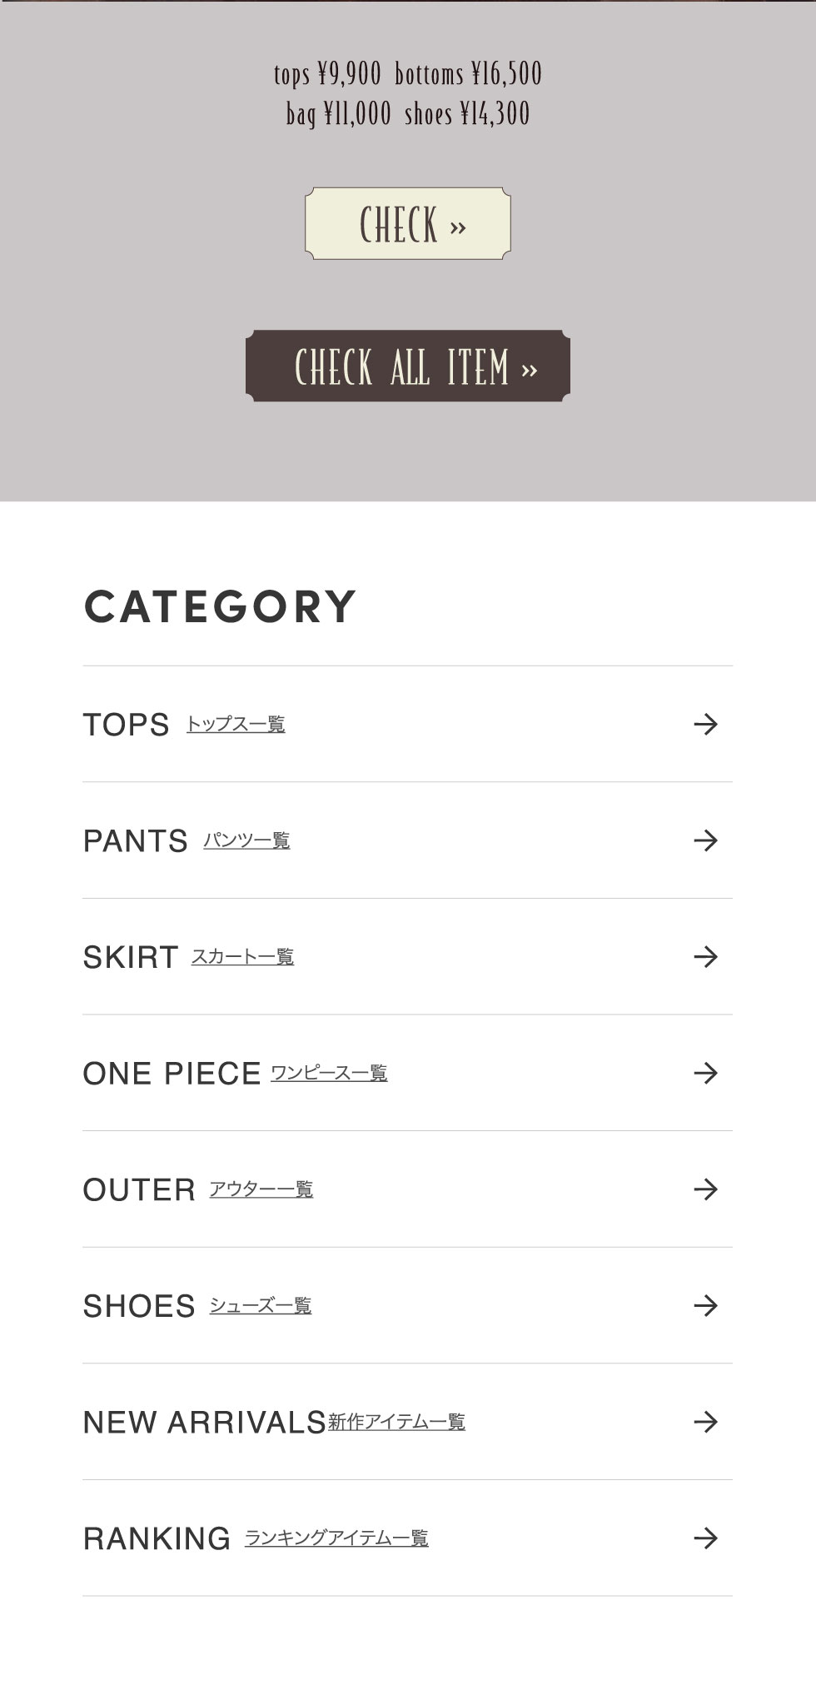Click the arrow icon in RANKING row
The image size is (816, 1705).
tap(705, 1538)
